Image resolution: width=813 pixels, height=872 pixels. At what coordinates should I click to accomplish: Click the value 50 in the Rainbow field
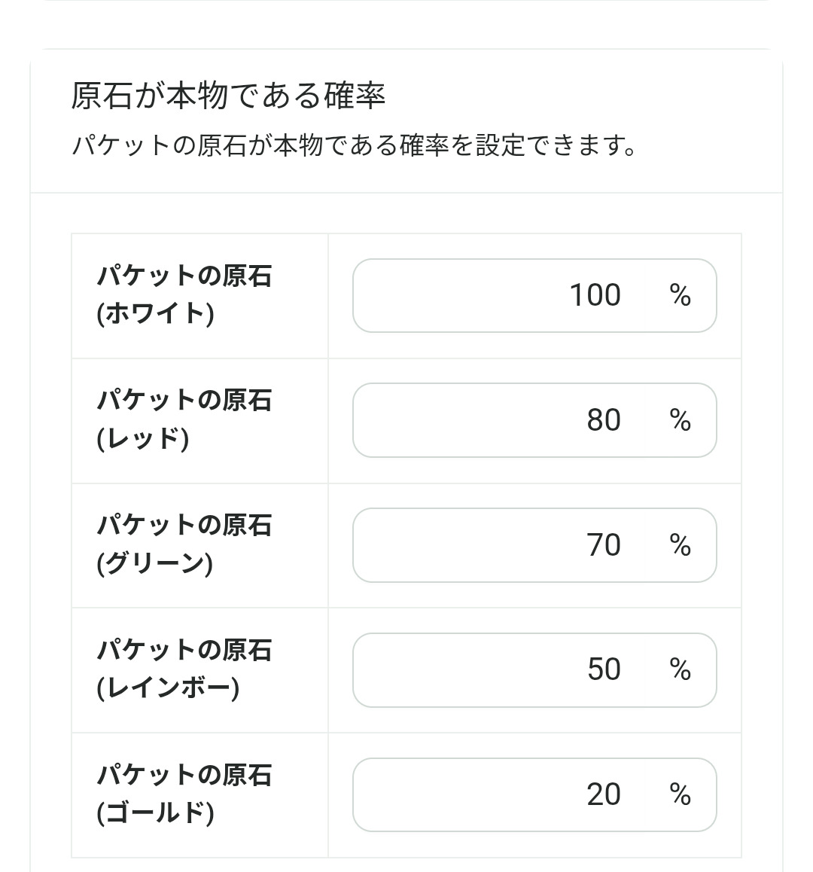pyautogui.click(x=604, y=670)
